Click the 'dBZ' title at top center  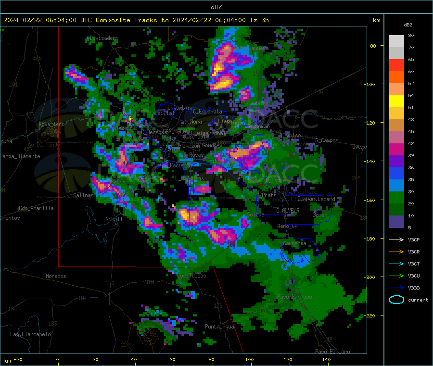point(216,7)
